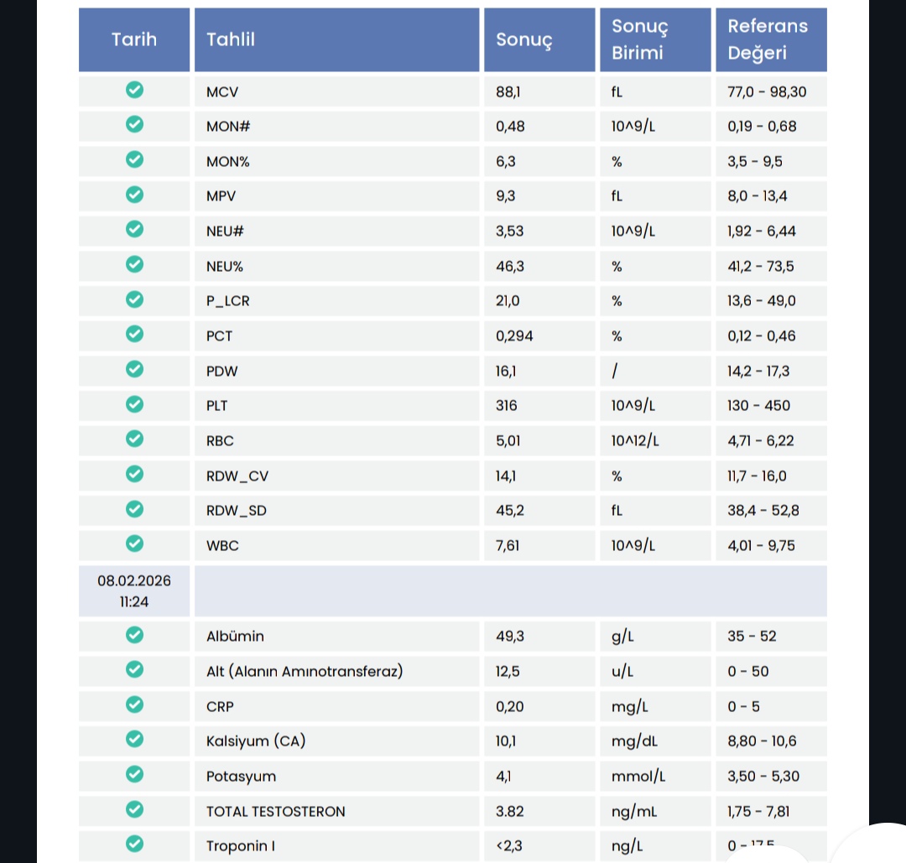Click the Kalsiyum (CA) test name
This screenshot has height=863, width=906.
coord(256,741)
